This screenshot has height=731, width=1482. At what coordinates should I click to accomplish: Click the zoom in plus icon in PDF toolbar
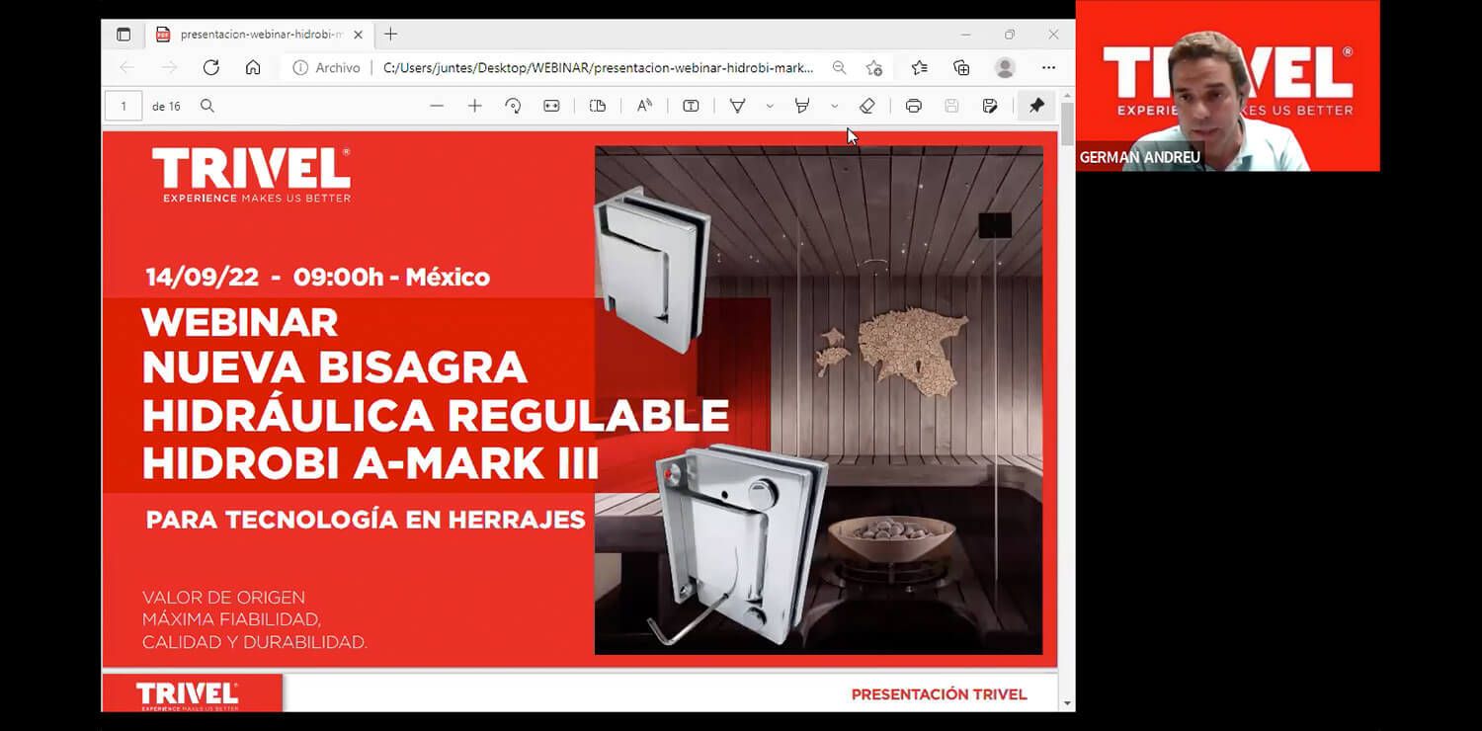pos(475,106)
